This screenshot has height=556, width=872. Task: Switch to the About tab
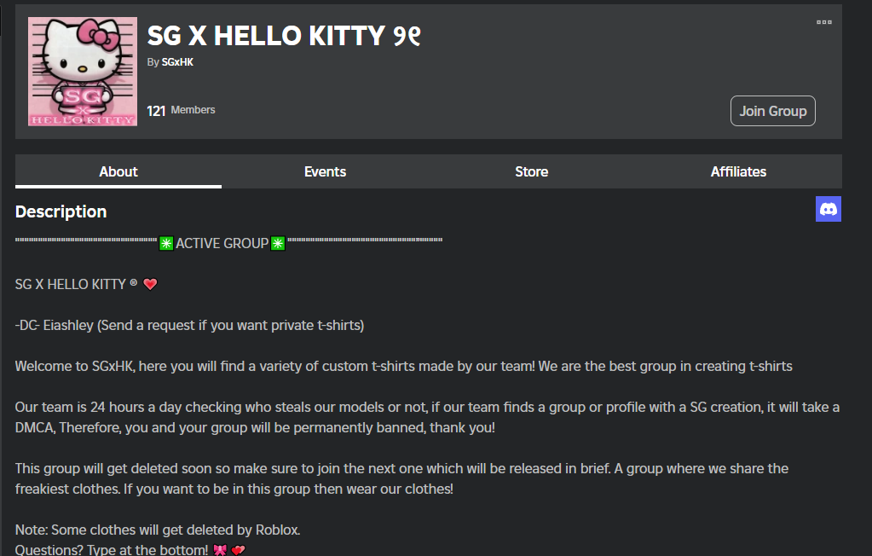[118, 171]
